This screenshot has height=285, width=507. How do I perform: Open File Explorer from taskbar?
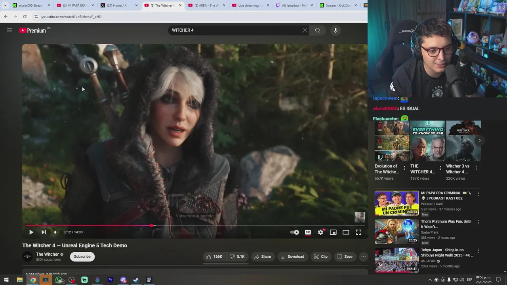19,280
